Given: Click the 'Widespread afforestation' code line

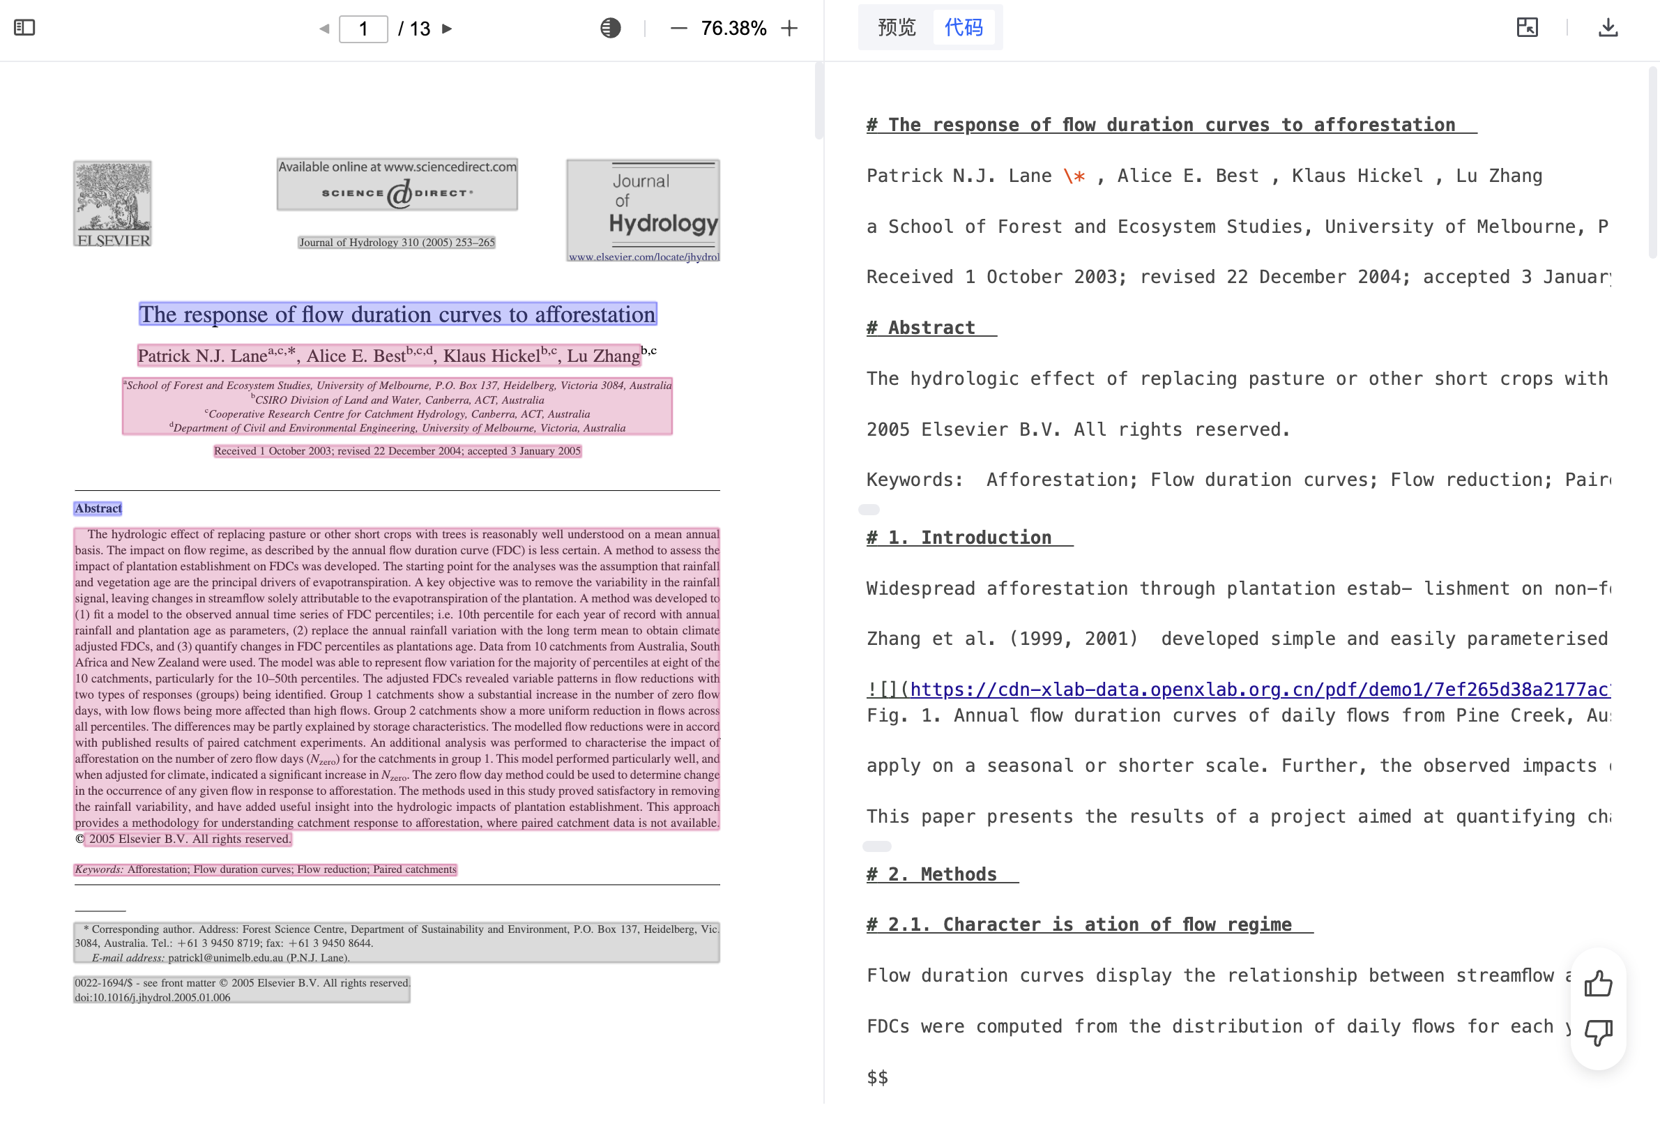Looking at the screenshot, I should [x=1239, y=588].
